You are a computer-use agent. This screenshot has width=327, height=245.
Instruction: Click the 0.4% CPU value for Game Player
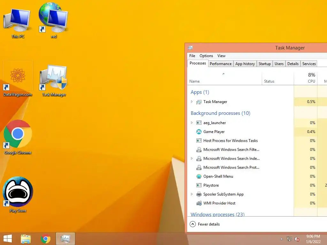coord(311,132)
